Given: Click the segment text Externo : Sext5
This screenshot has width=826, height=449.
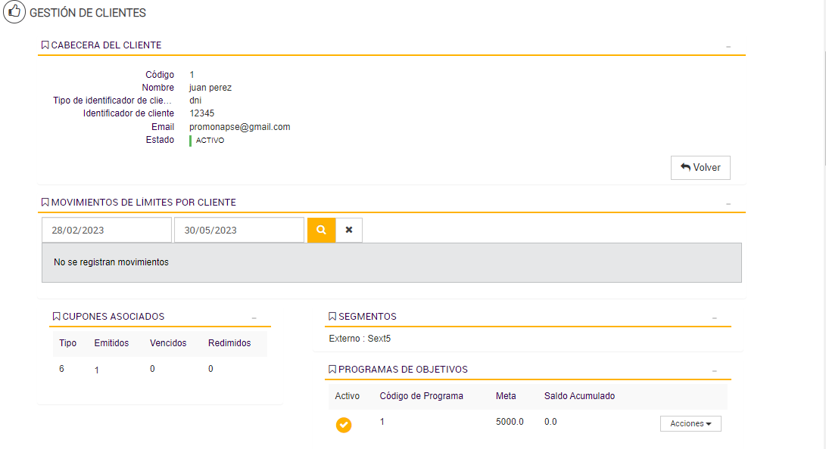Looking at the screenshot, I should (x=360, y=339).
